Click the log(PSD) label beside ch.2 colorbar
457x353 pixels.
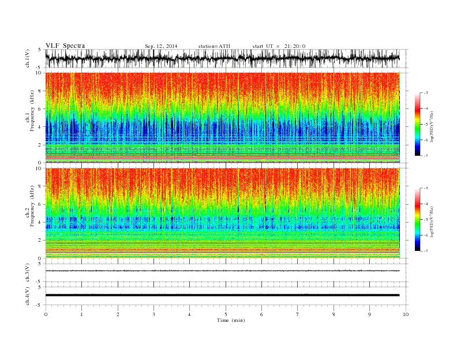(432, 221)
